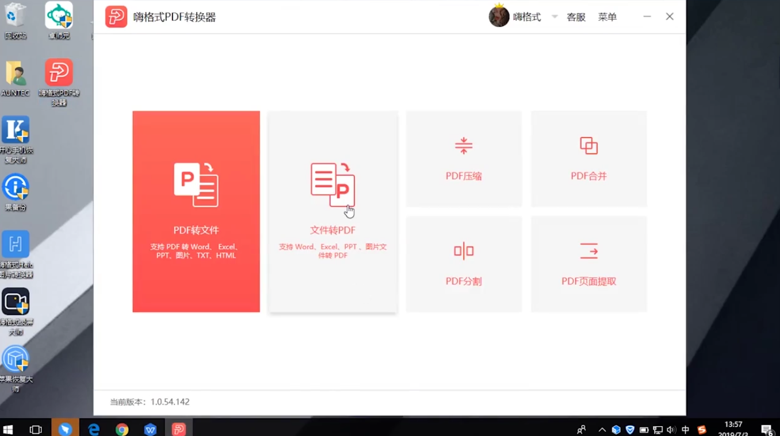Viewport: 780px width, 436px height.
Task: Open the Action Center notifications icon
Action: [767, 429]
